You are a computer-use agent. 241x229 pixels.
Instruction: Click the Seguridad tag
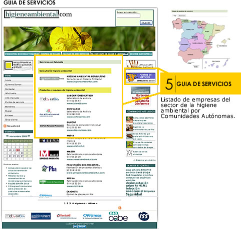[134, 194]
